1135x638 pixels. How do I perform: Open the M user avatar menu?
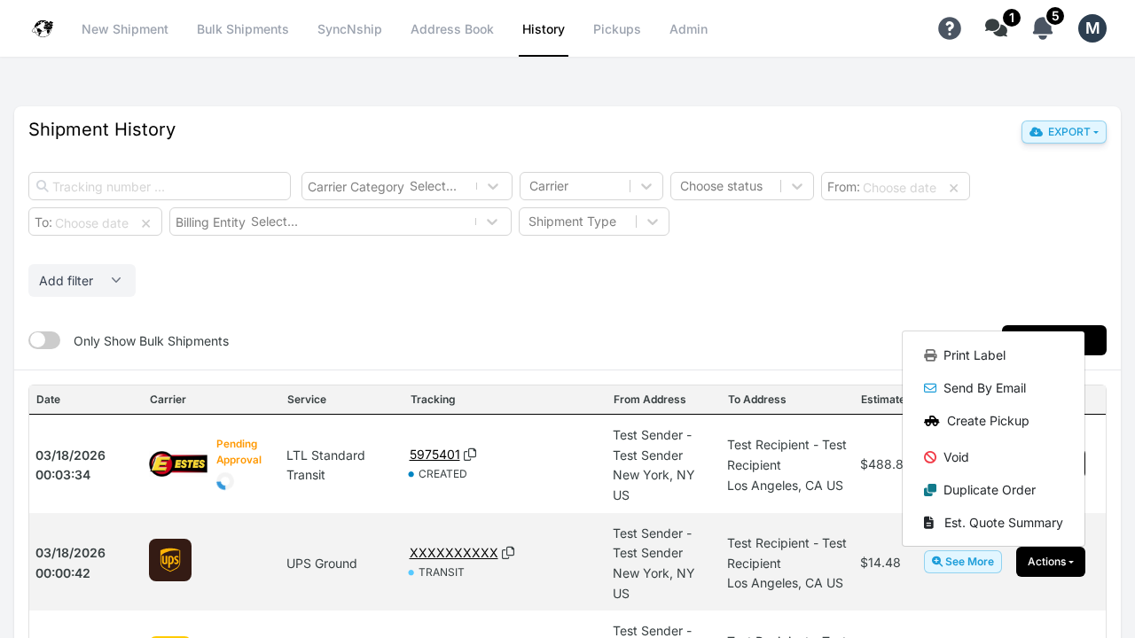1092,27
